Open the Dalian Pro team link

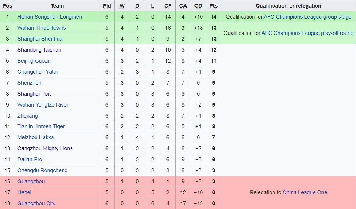(30, 159)
